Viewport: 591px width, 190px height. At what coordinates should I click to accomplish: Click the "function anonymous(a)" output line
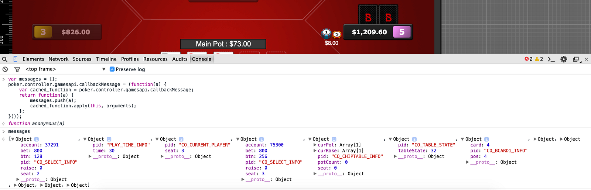36,124
